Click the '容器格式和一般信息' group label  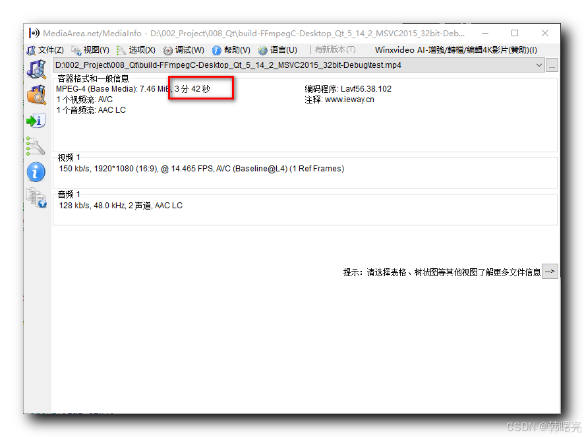pyautogui.click(x=93, y=78)
